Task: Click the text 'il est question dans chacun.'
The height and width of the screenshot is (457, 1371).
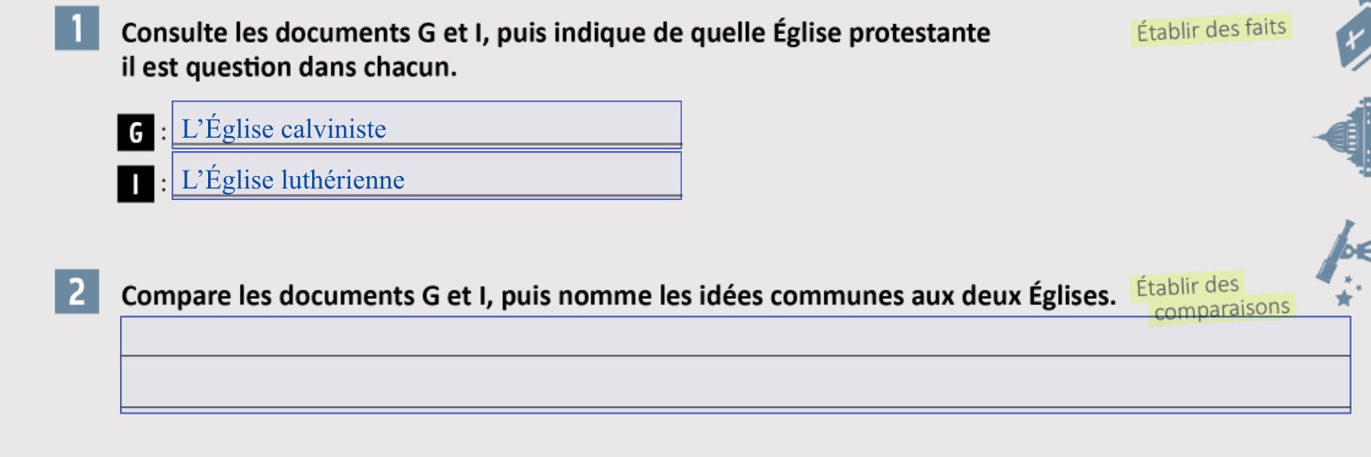Action: pyautogui.click(x=289, y=68)
